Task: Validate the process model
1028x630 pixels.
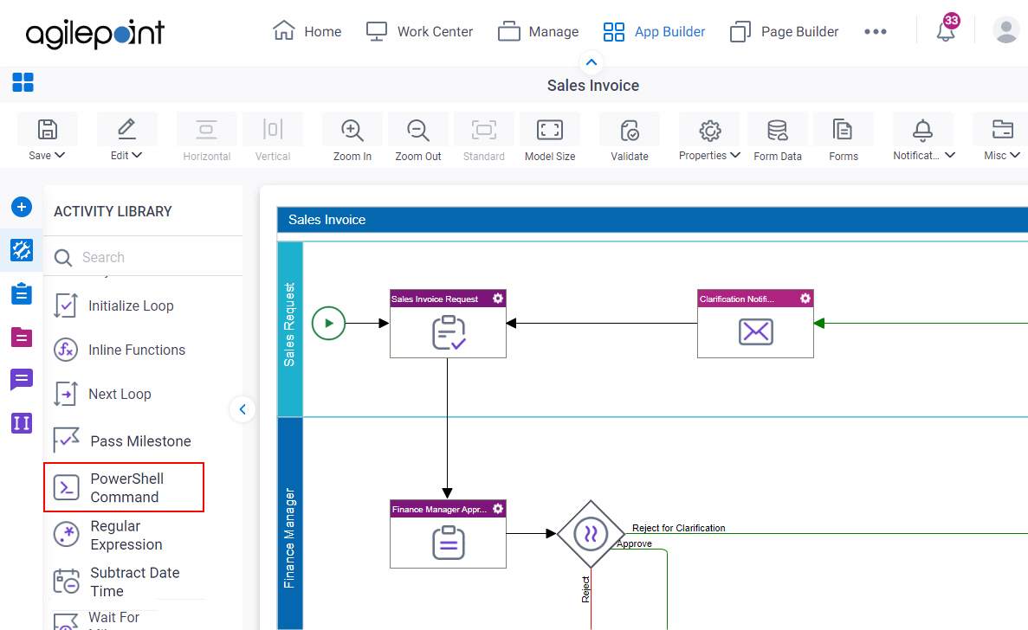Action: coord(630,137)
